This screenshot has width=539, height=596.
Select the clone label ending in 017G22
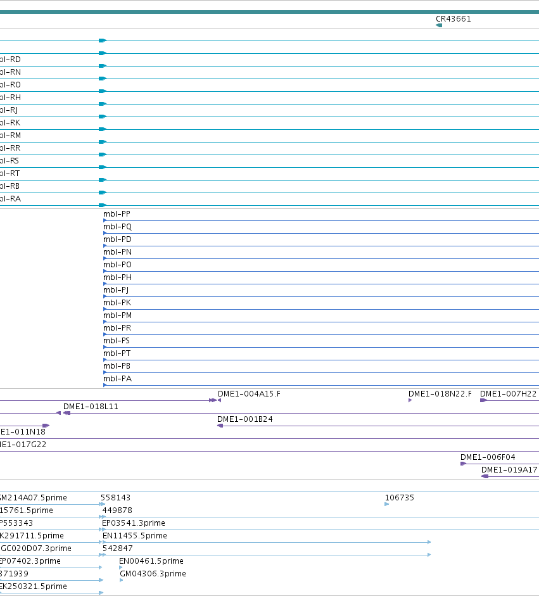23,445
